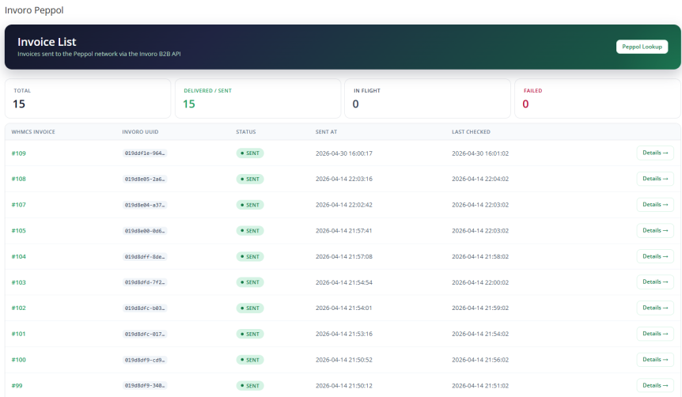This screenshot has width=682, height=397.
Task: Click the INVORO UUID column header
Action: click(140, 132)
